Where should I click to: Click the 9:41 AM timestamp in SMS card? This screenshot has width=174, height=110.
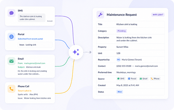(x=50, y=21)
